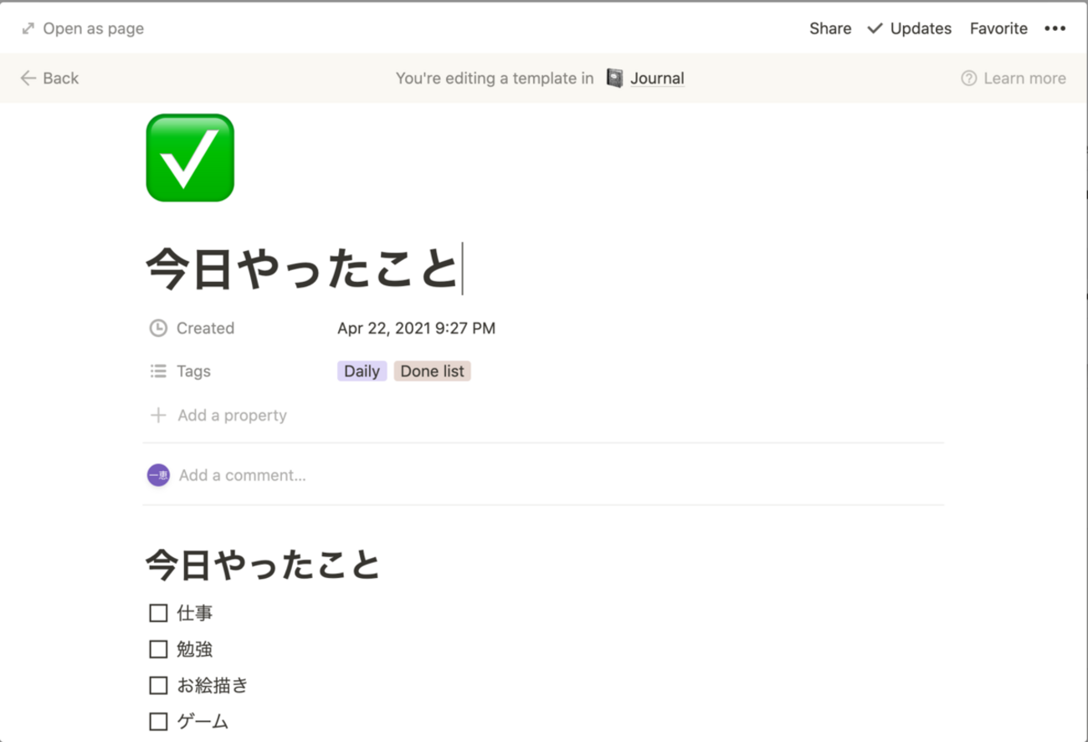Click the created date Apr 22, 2021 9:27 PM

tap(416, 328)
